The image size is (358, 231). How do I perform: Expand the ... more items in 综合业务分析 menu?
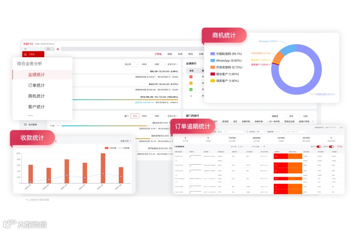click(x=30, y=115)
